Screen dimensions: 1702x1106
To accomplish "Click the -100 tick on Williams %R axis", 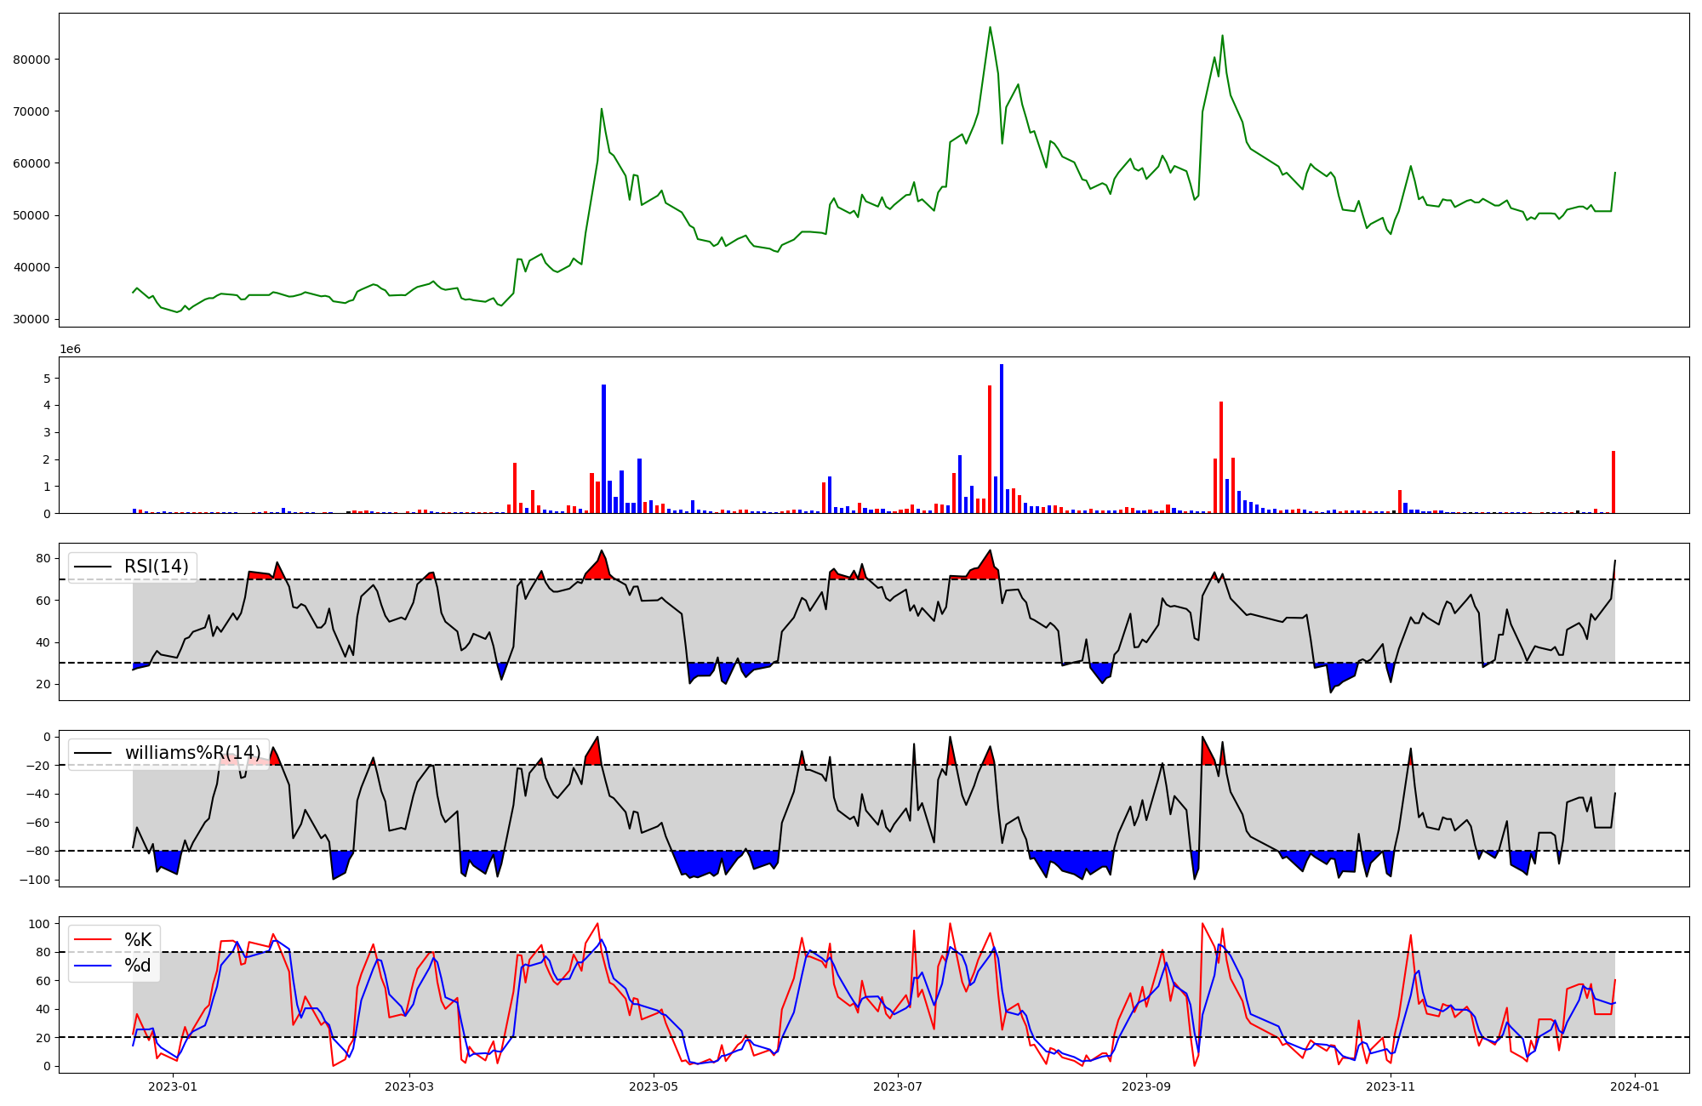I will pyautogui.click(x=35, y=880).
